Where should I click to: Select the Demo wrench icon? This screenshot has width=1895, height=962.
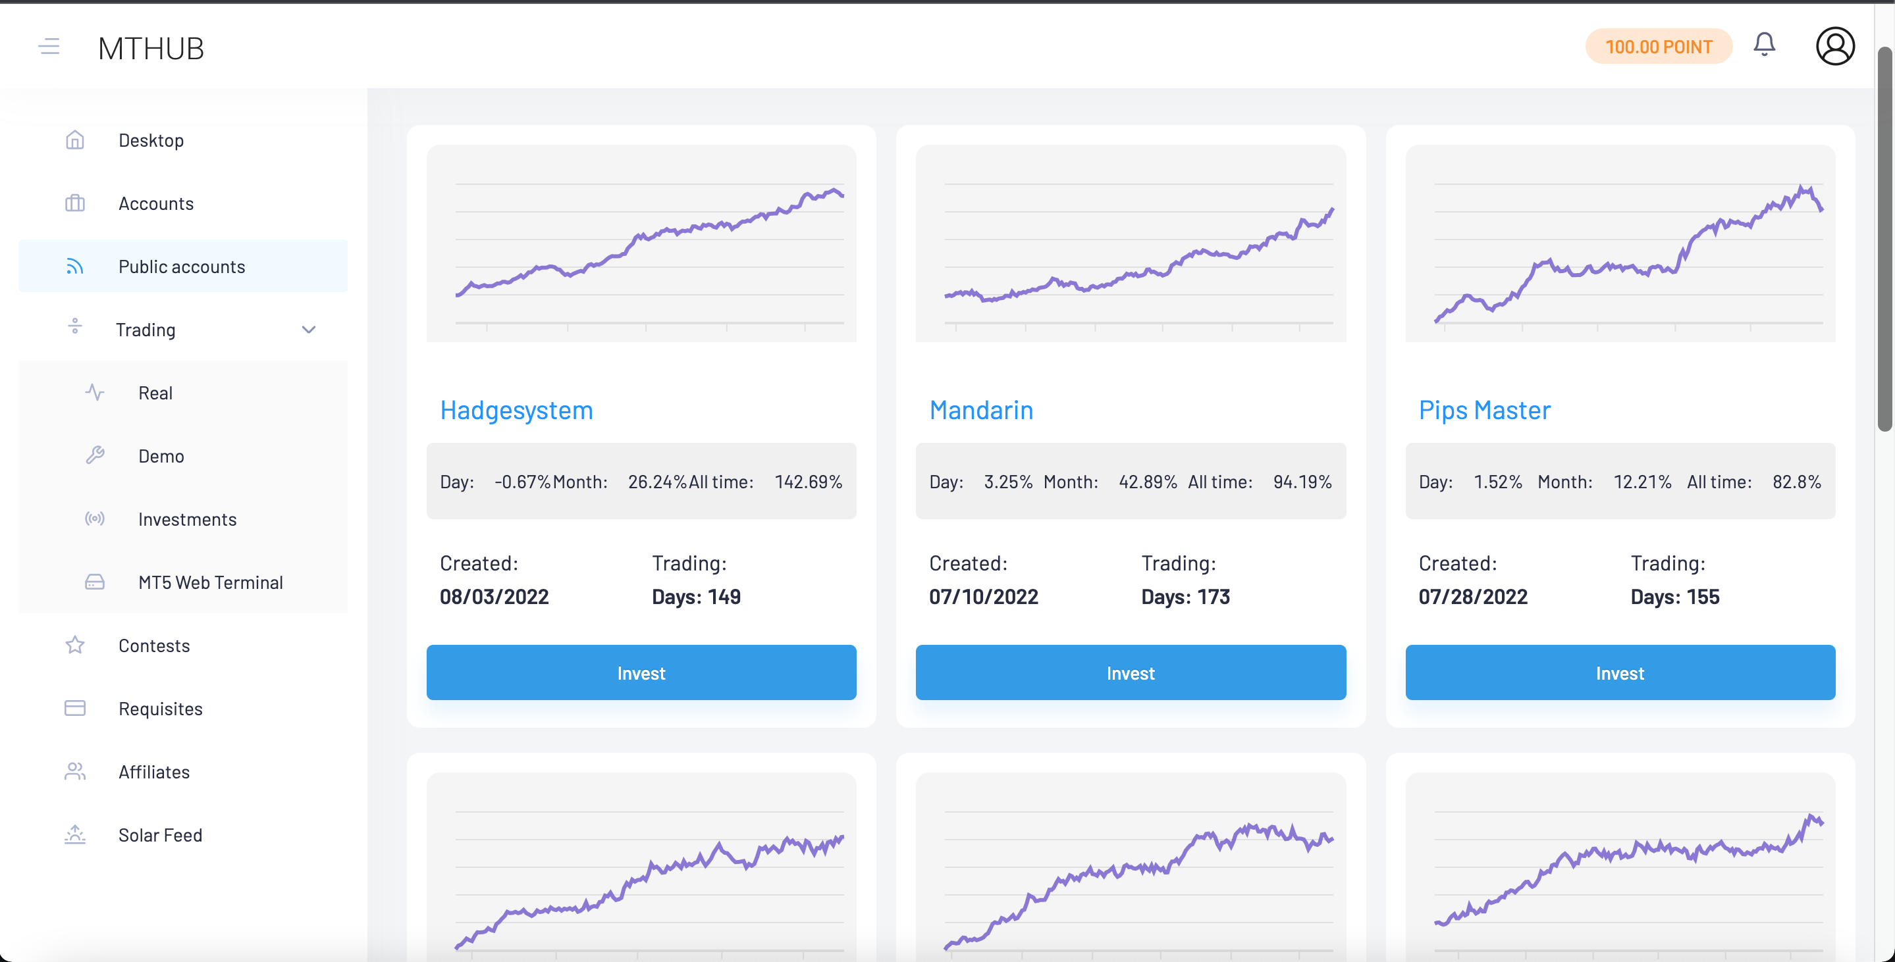coord(95,455)
